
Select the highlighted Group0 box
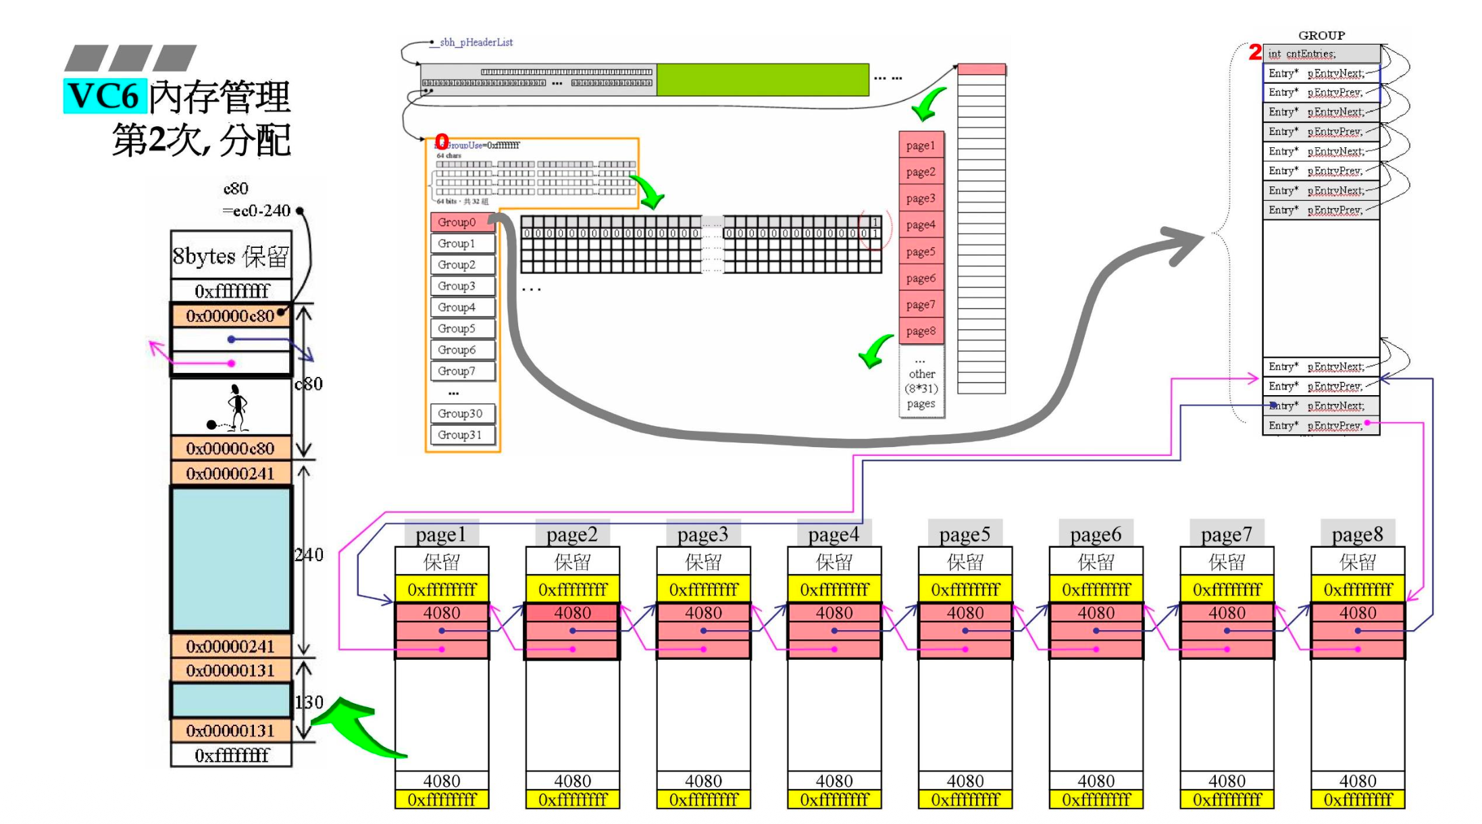tap(463, 222)
